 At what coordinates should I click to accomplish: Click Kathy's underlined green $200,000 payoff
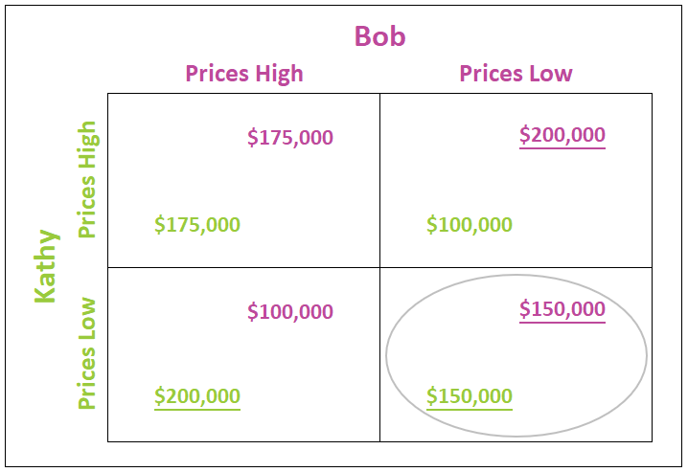pos(197,397)
